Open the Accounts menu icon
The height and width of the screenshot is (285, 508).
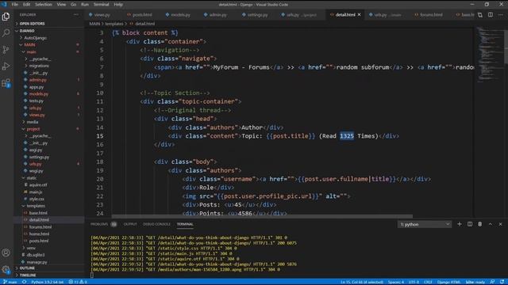tap(6, 253)
